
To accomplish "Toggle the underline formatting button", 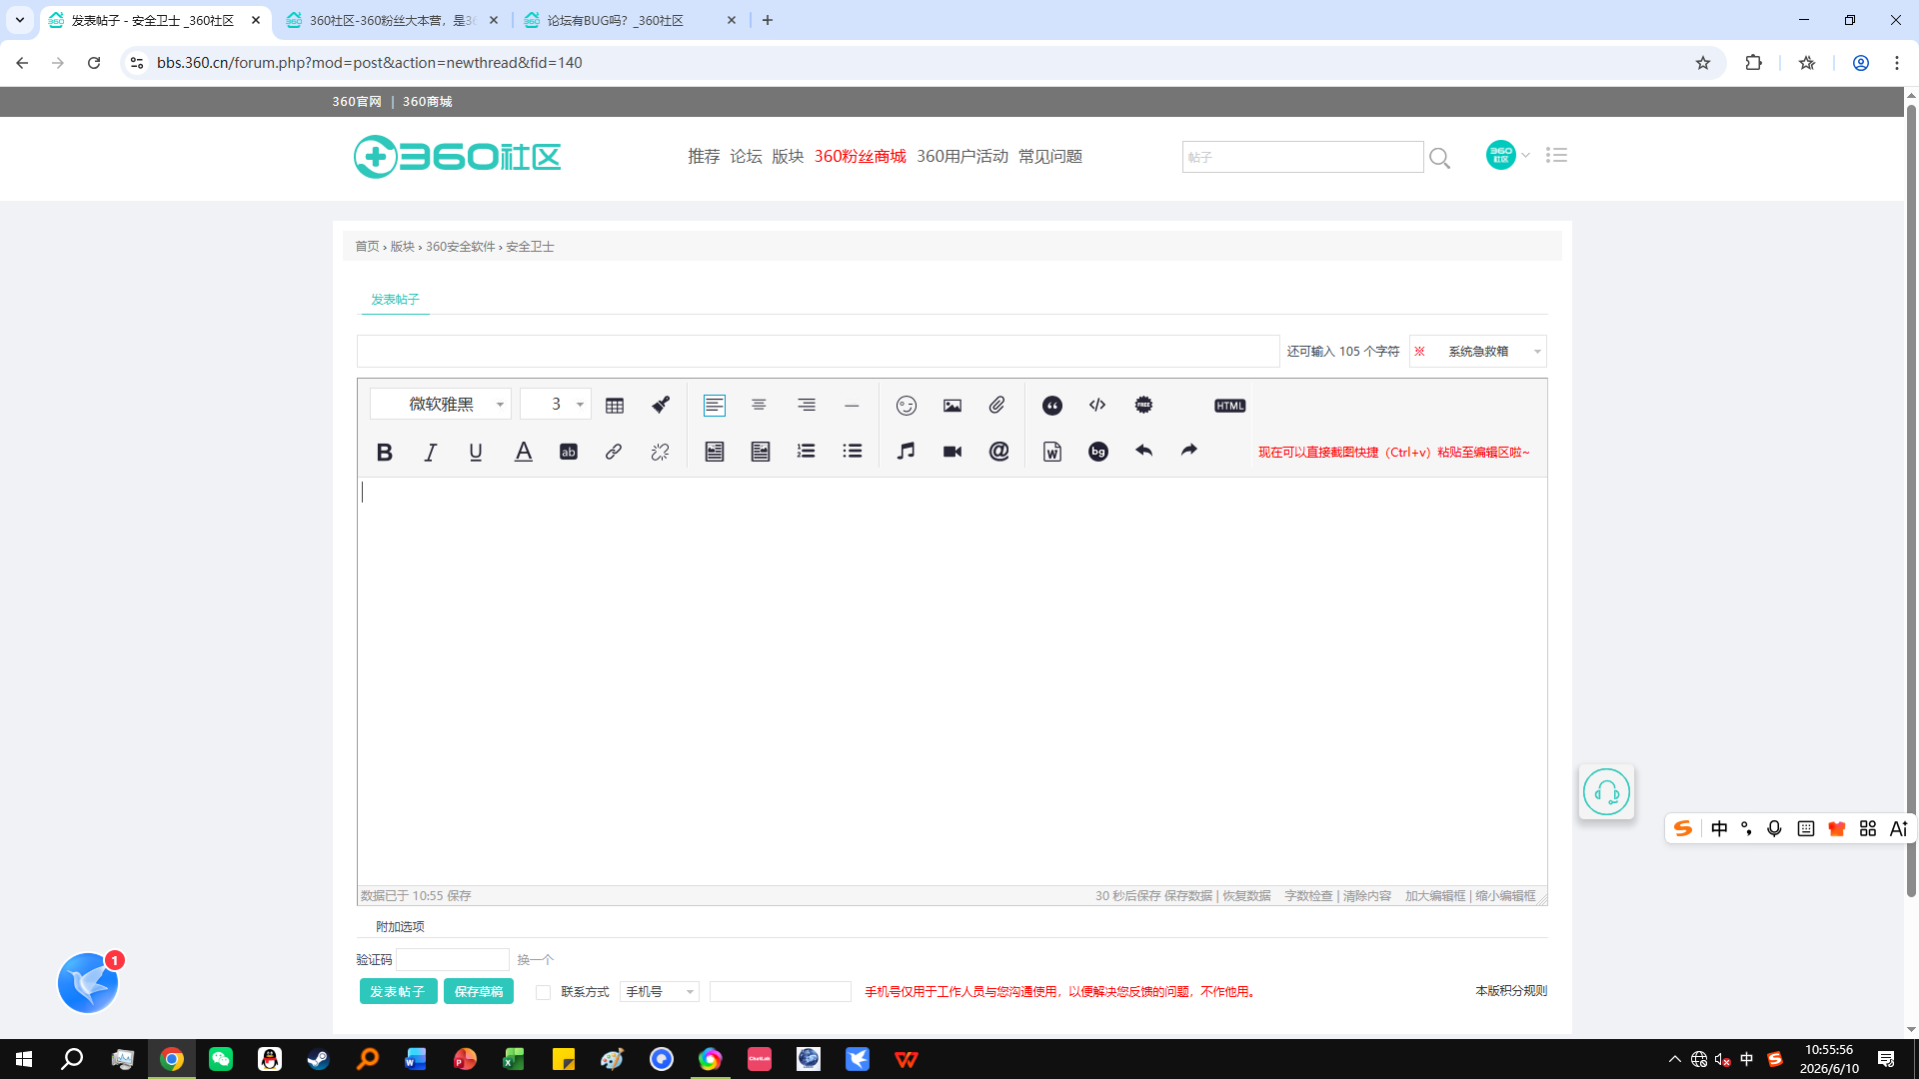I will [476, 452].
